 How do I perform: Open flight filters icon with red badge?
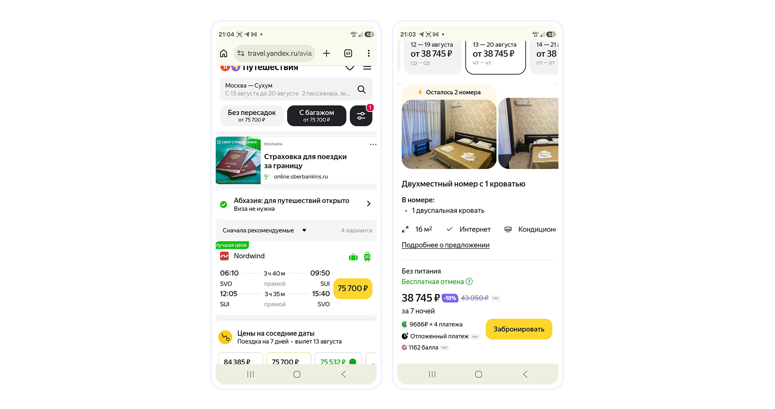361,116
